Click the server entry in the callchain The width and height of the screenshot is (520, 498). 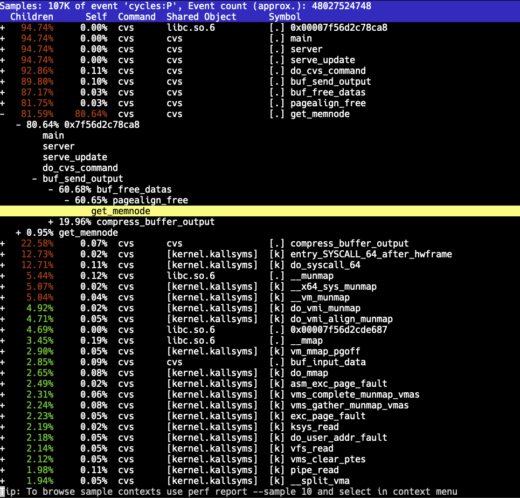click(x=59, y=146)
